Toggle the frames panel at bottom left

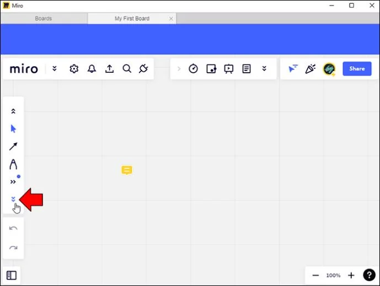(x=12, y=275)
